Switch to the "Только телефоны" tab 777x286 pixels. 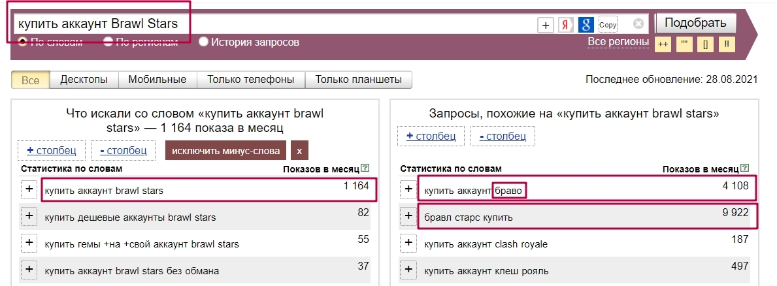tap(251, 80)
